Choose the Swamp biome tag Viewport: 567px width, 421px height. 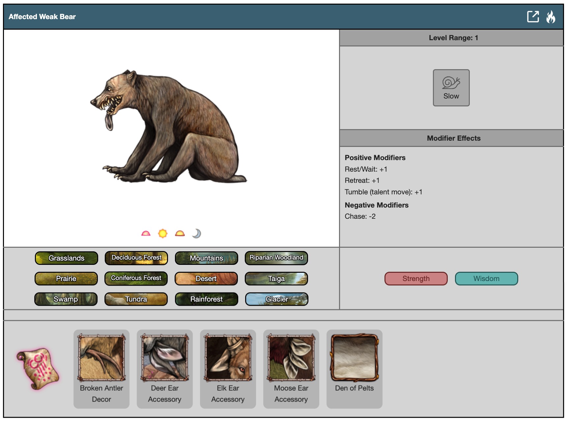(66, 299)
